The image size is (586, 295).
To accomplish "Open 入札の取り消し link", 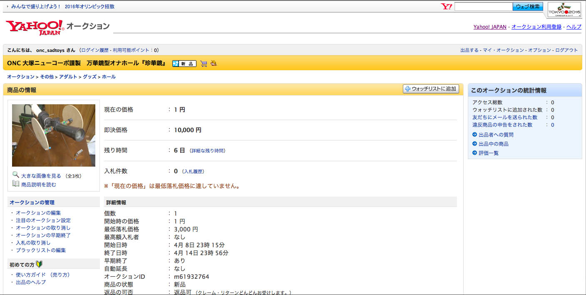I will coord(33,243).
